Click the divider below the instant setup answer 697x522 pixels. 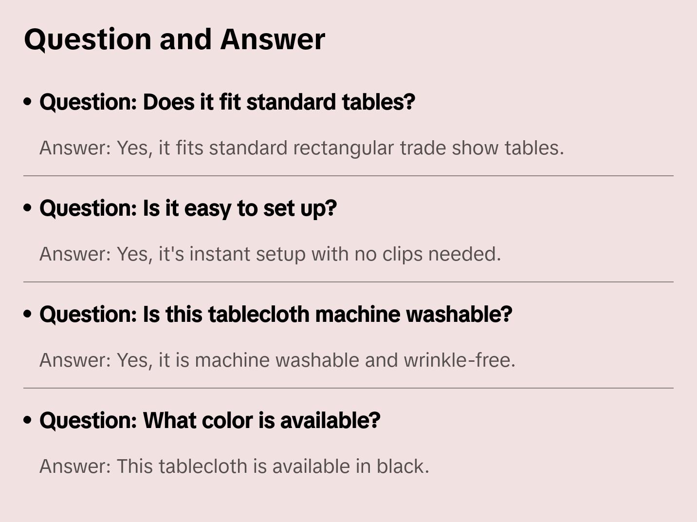[348, 282]
